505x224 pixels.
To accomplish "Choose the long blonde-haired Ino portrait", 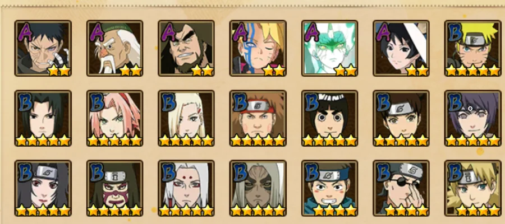I will (x=186, y=118).
